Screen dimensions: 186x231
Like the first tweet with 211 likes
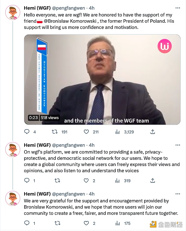(x=86, y=132)
